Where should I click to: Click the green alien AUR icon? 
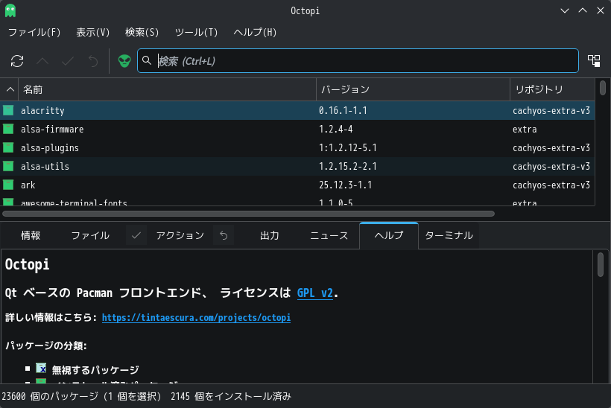pos(124,61)
